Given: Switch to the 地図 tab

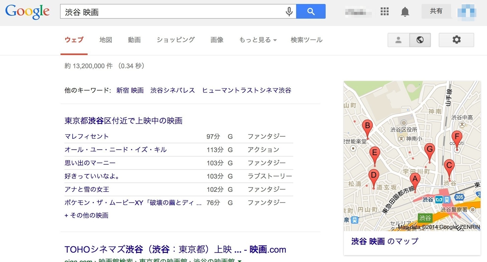Looking at the screenshot, I should pyautogui.click(x=106, y=40).
